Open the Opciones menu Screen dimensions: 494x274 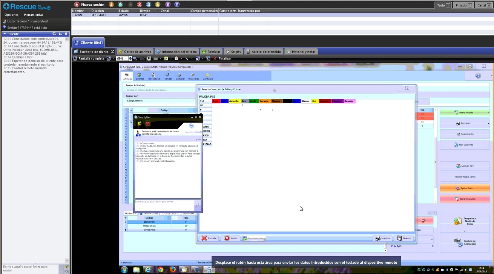[11, 15]
